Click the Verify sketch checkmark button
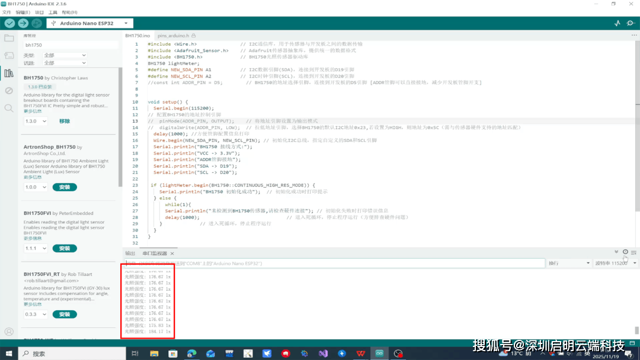 9,23
